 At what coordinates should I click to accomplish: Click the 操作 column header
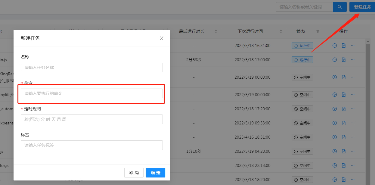tap(344, 31)
